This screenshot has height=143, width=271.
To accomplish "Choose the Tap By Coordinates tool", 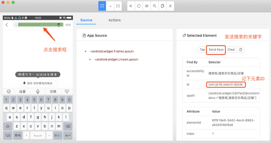I will [x=118, y=6].
